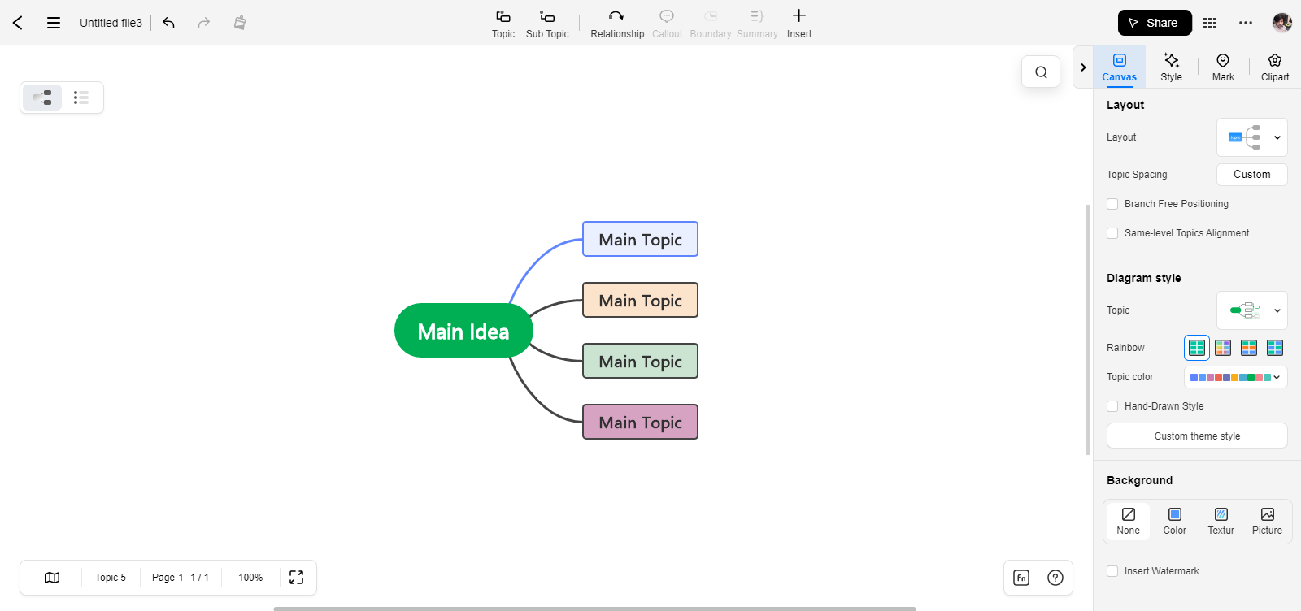Undo the last action

tap(168, 23)
